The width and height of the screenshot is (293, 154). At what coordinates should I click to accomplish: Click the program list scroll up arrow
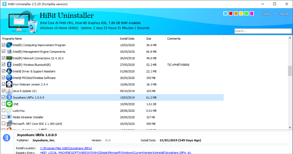(x=290, y=38)
